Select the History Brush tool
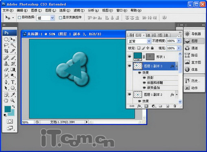Image resolution: width=207 pixels, height=152 pixels. pos(13,64)
